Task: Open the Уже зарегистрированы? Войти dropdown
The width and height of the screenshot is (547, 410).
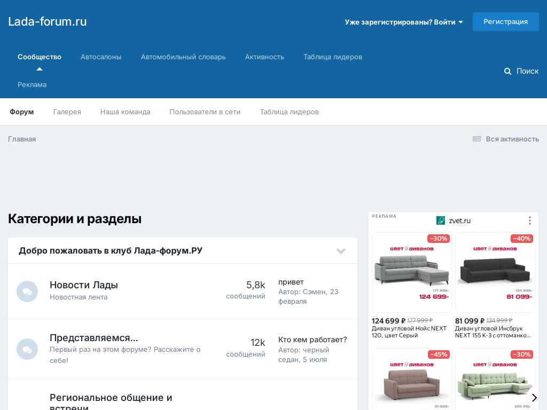Action: [x=404, y=22]
